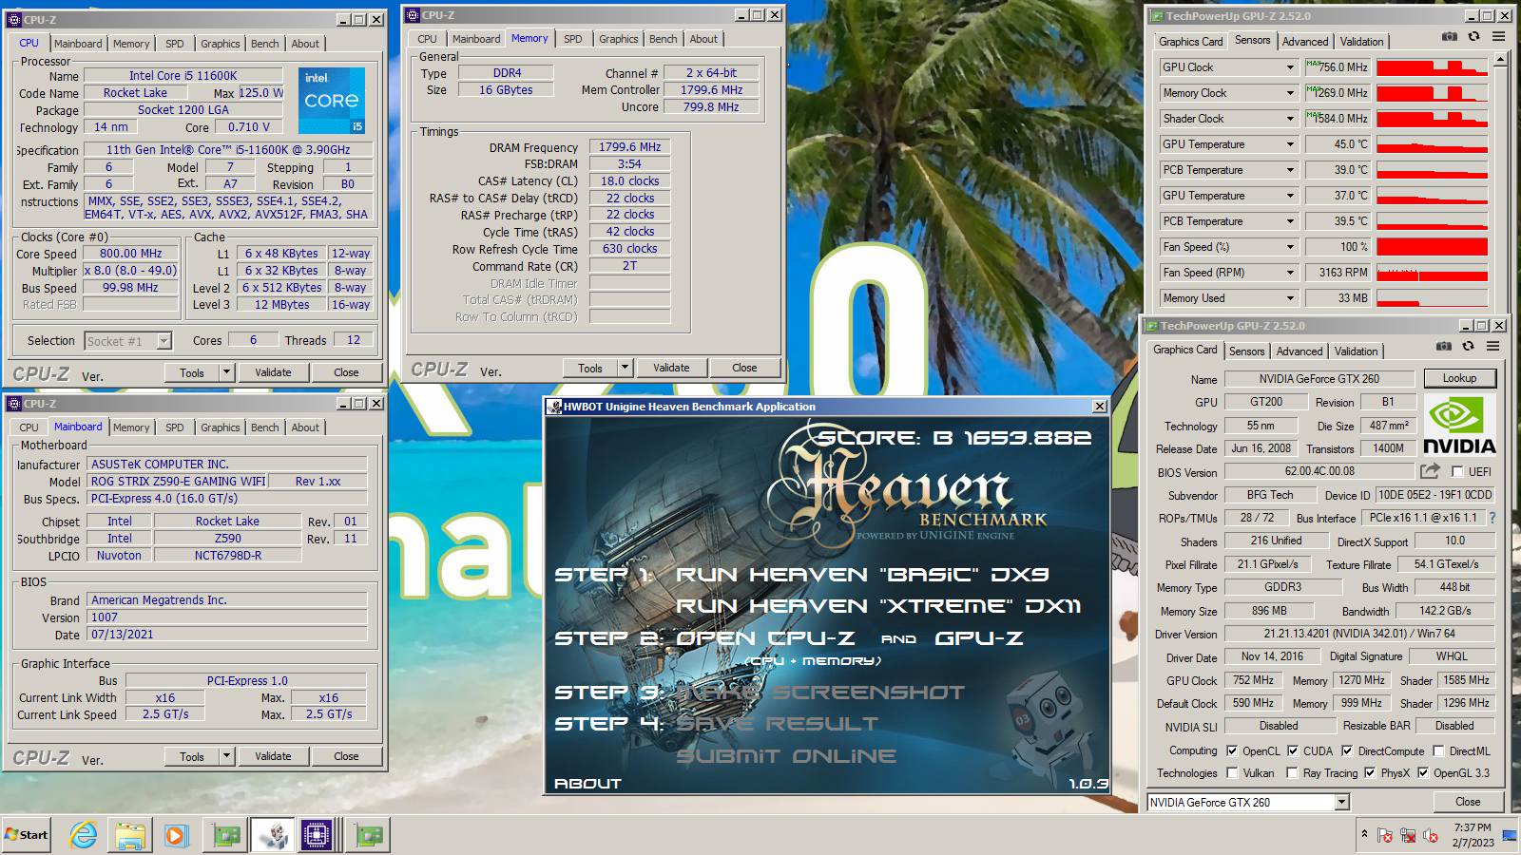Open Internet Explorer from the taskbar
Image resolution: width=1521 pixels, height=855 pixels.
84,835
